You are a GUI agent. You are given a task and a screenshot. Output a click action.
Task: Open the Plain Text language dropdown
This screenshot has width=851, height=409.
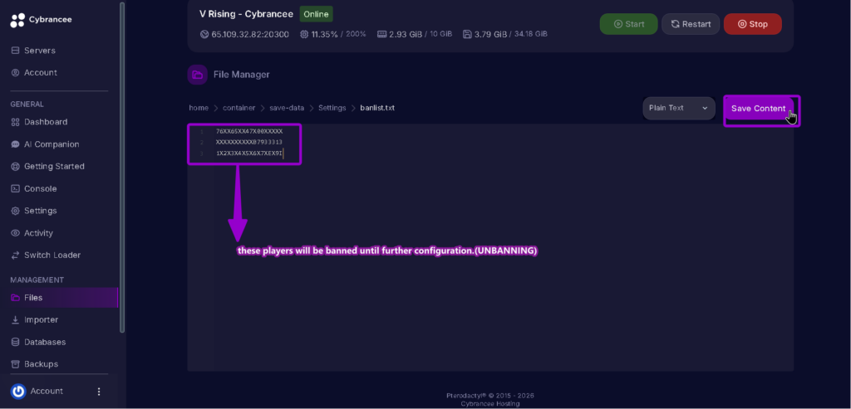(679, 108)
